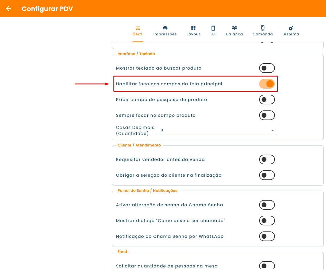Click the Food section heading
Screen dimensions: 326x272
point(122,252)
